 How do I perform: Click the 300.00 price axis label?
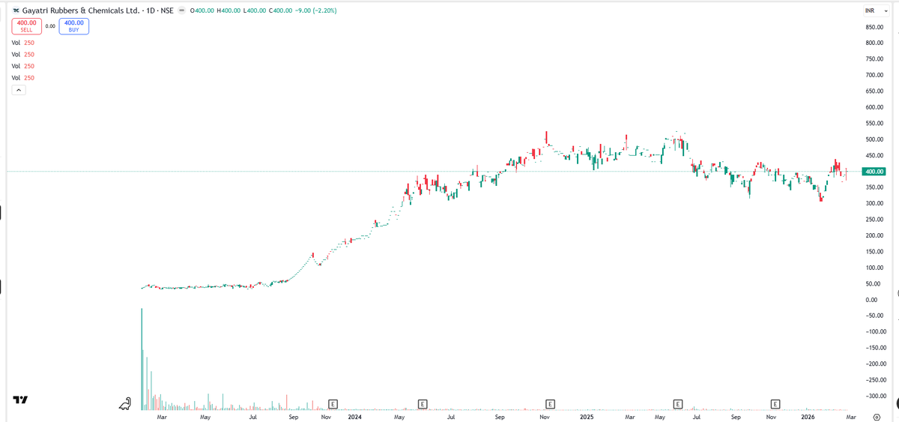click(x=874, y=203)
